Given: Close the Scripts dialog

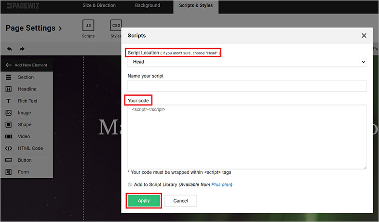Looking at the screenshot, I should (364, 36).
